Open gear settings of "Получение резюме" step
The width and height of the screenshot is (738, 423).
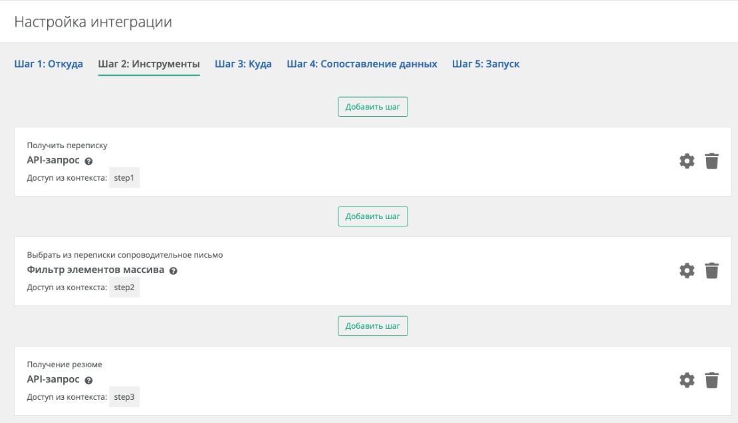click(686, 381)
